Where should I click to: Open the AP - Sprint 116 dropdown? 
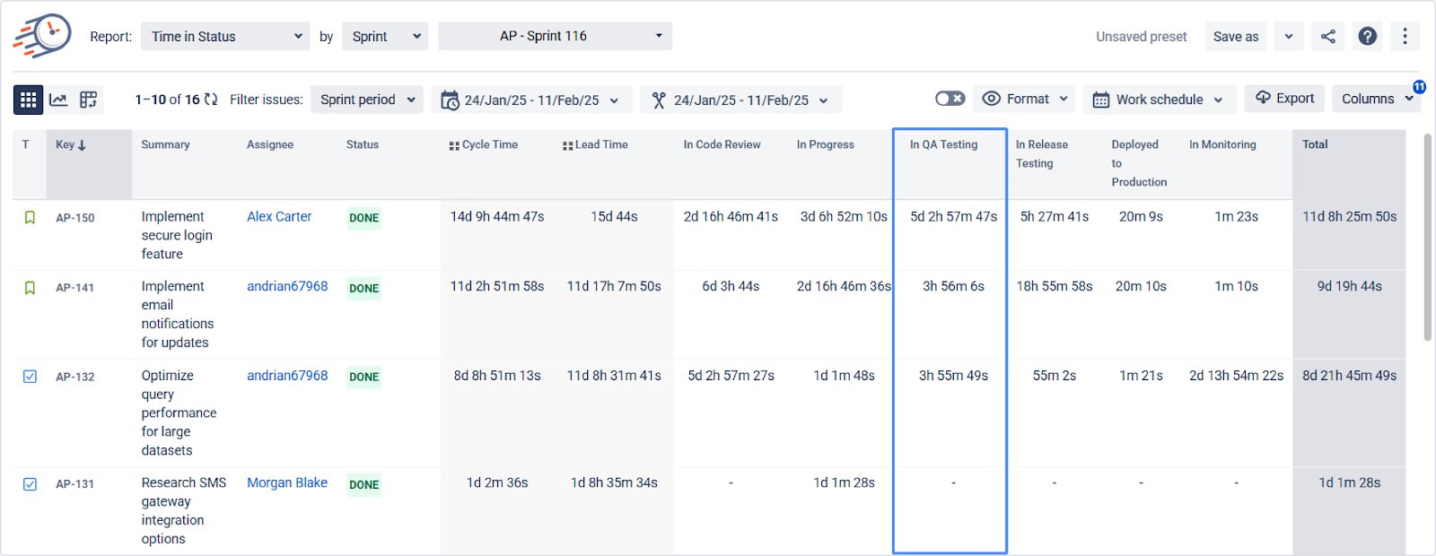click(x=555, y=36)
